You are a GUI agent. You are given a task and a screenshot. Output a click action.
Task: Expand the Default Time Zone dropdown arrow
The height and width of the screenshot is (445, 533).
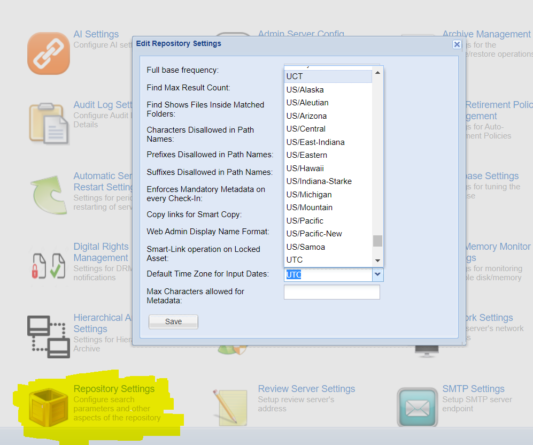(377, 274)
